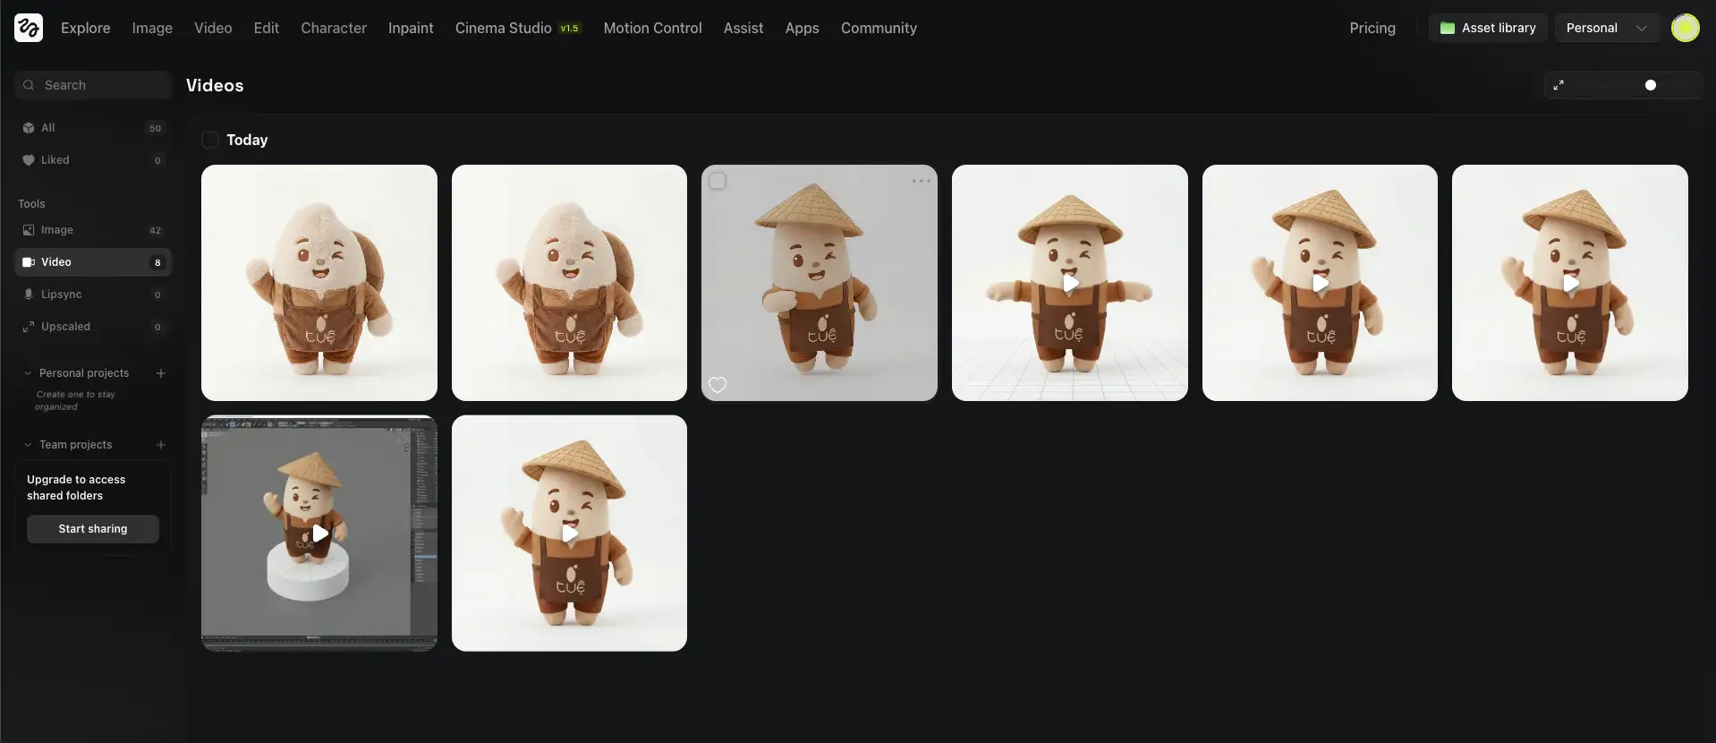
Task: Click the search magnifier icon
Action: point(29,85)
